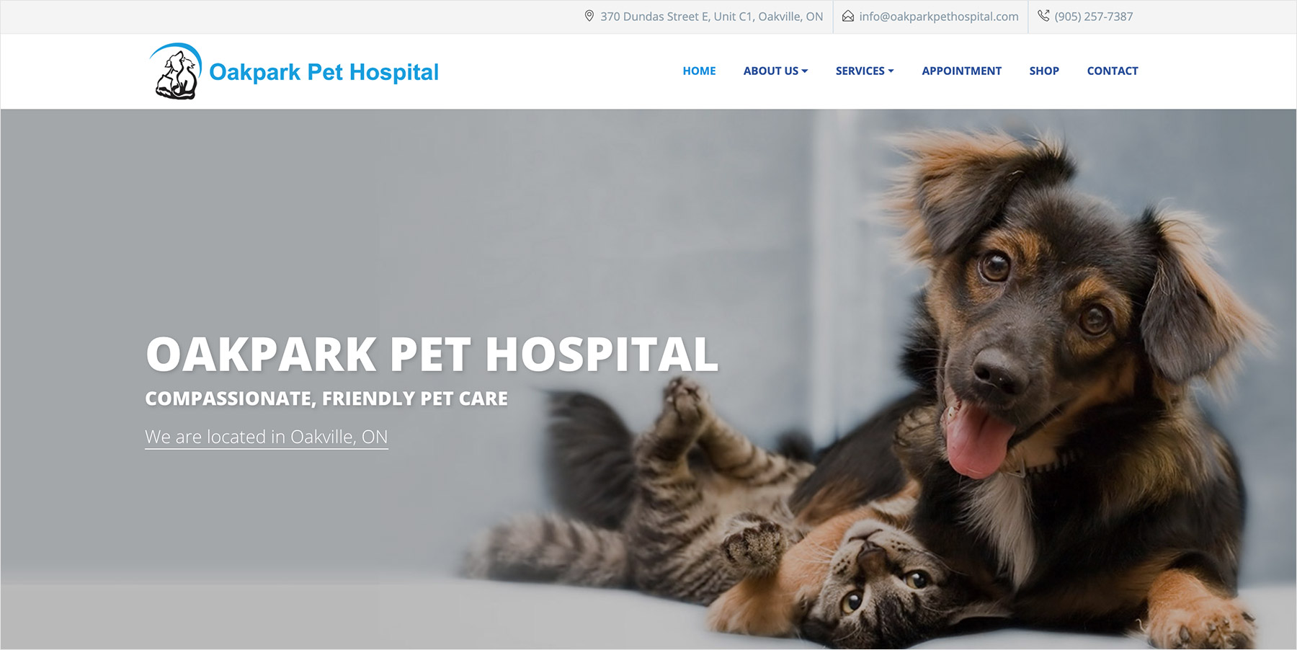
Task: Expand the About Us dropdown arrow
Action: tap(805, 71)
